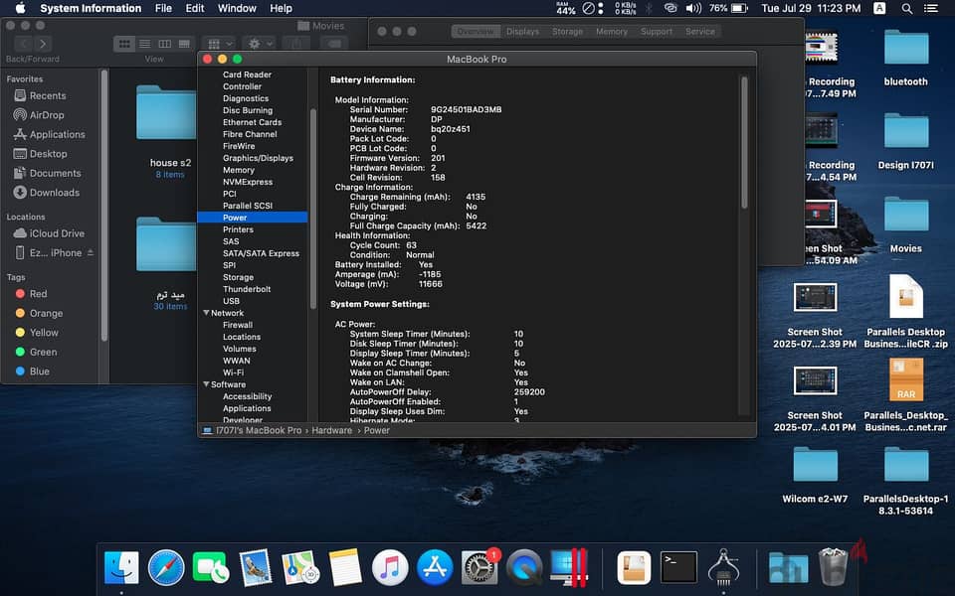This screenshot has height=596, width=955.
Task: Open the Apple menu
Action: tap(20, 9)
